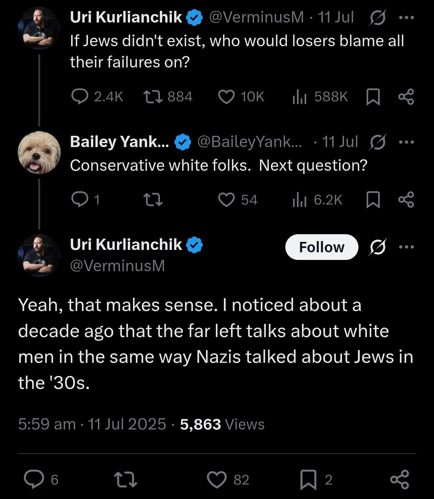This screenshot has height=499, width=434.
Task: Bookmark the main tweet with 2 bookmarks
Action: click(308, 480)
